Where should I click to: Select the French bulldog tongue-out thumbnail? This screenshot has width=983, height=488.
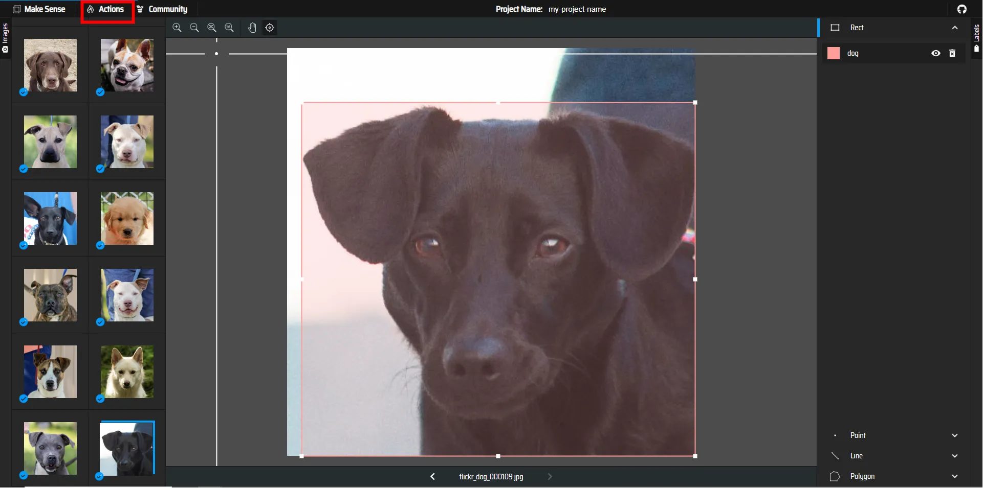[x=127, y=65]
